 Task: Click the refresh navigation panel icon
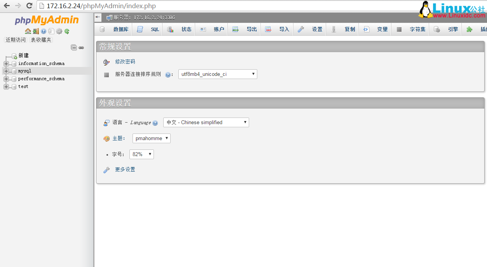pyautogui.click(x=66, y=31)
